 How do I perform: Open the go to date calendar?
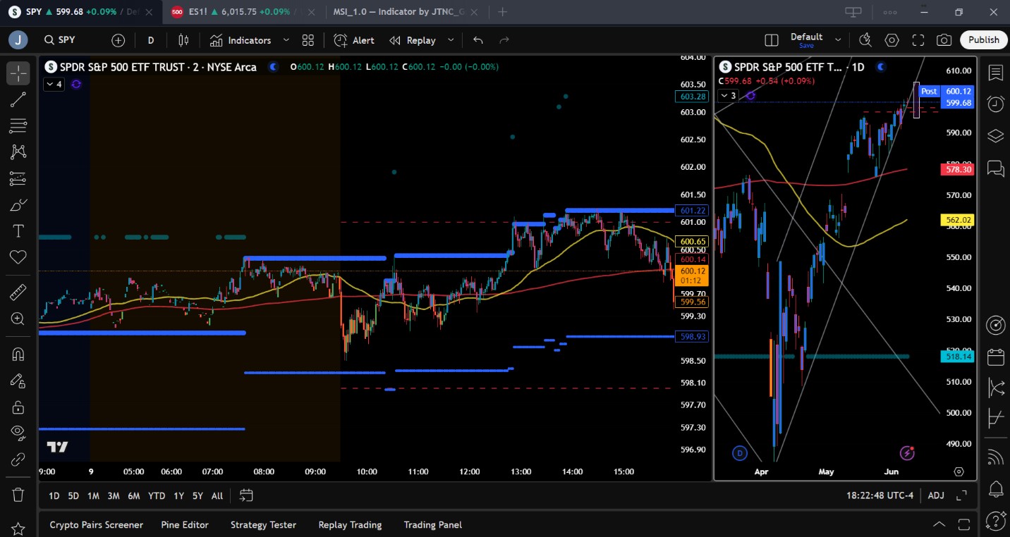click(246, 495)
